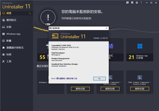
Task: Click 解除安裝 under Component Info12.9(x64)
Action: (x=110, y=89)
